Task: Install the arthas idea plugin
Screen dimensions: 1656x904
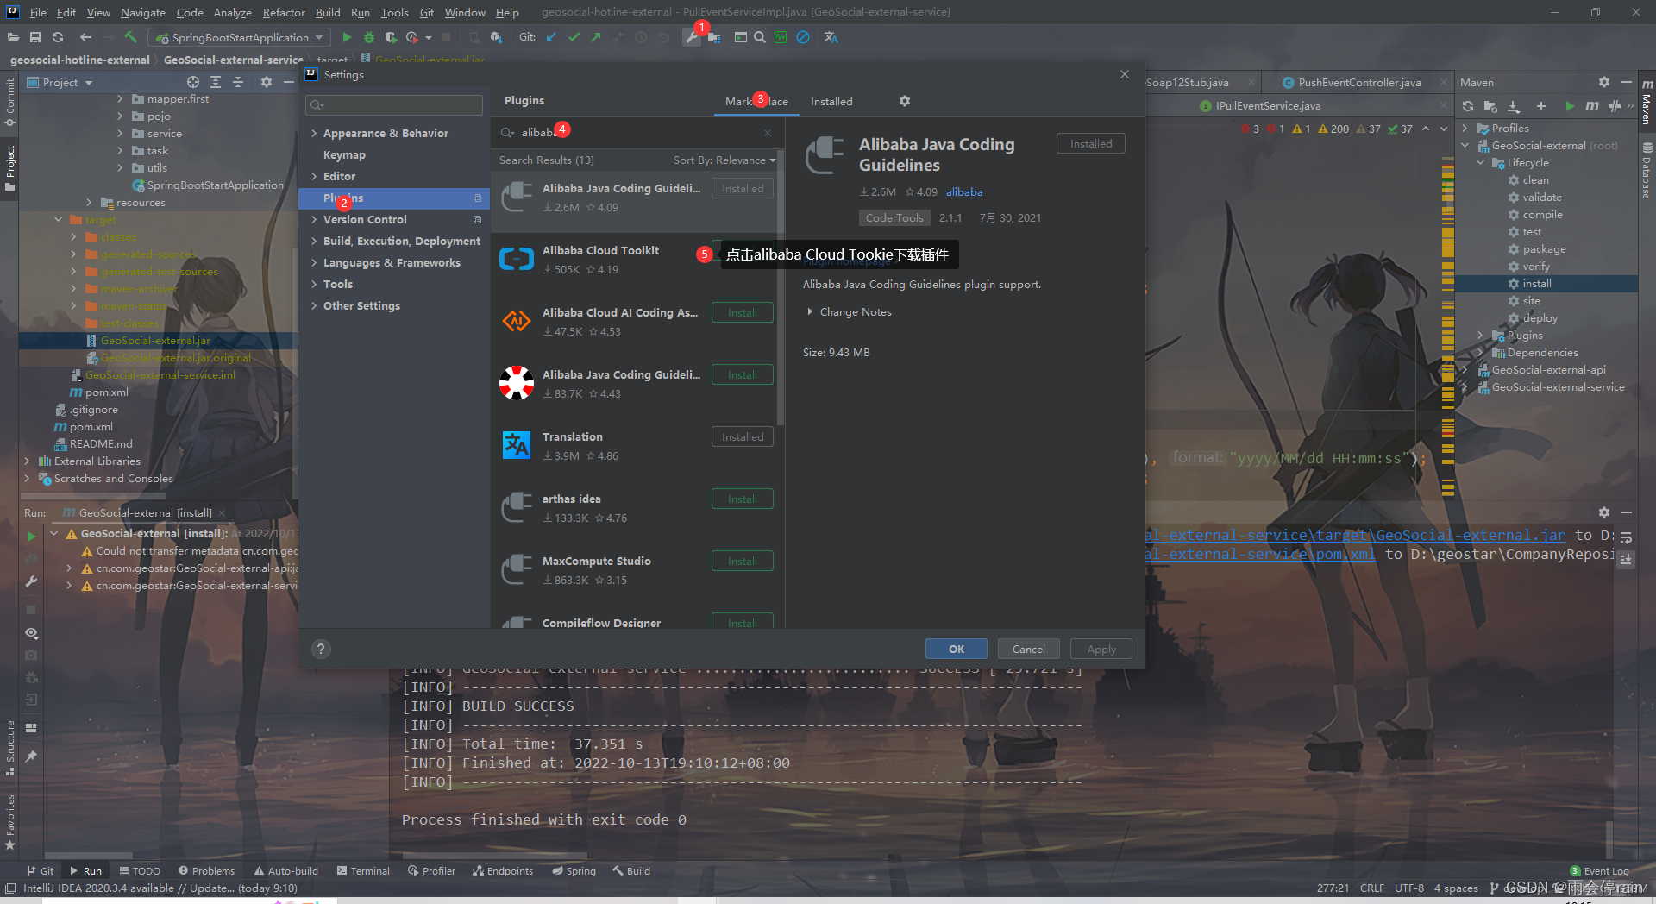Action: coord(742,499)
